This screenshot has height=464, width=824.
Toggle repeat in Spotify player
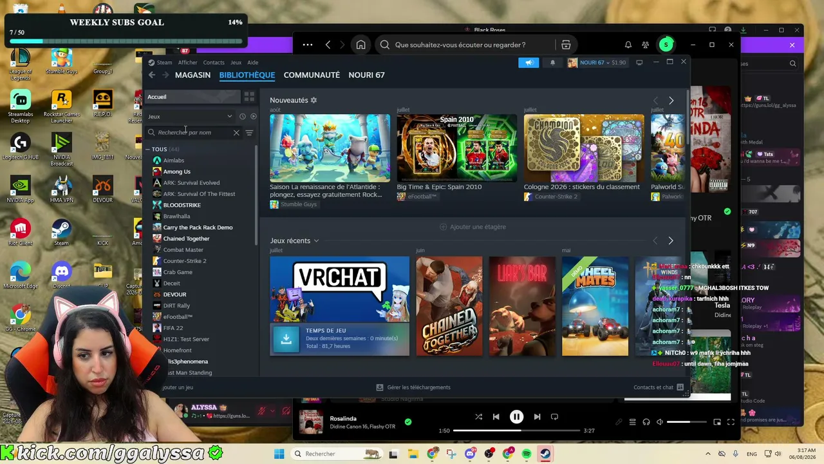554,417
